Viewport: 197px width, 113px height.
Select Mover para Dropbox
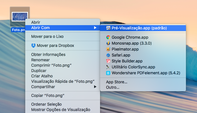[63, 45]
